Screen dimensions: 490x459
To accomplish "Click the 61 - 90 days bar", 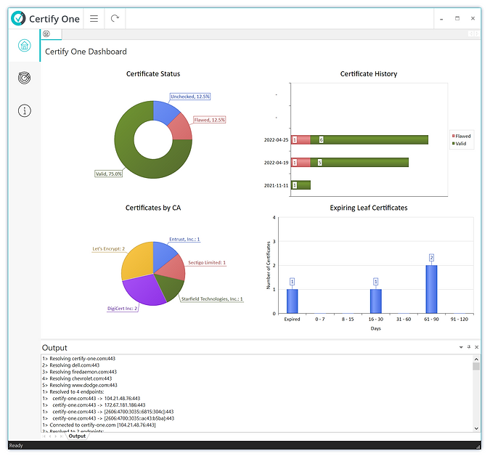I will 431,289.
